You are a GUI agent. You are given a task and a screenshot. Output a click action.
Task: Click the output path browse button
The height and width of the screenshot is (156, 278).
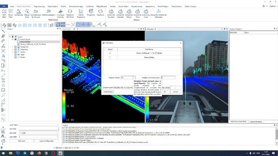pos(175,88)
